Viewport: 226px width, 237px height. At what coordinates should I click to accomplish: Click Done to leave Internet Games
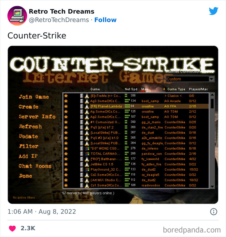click(x=26, y=176)
